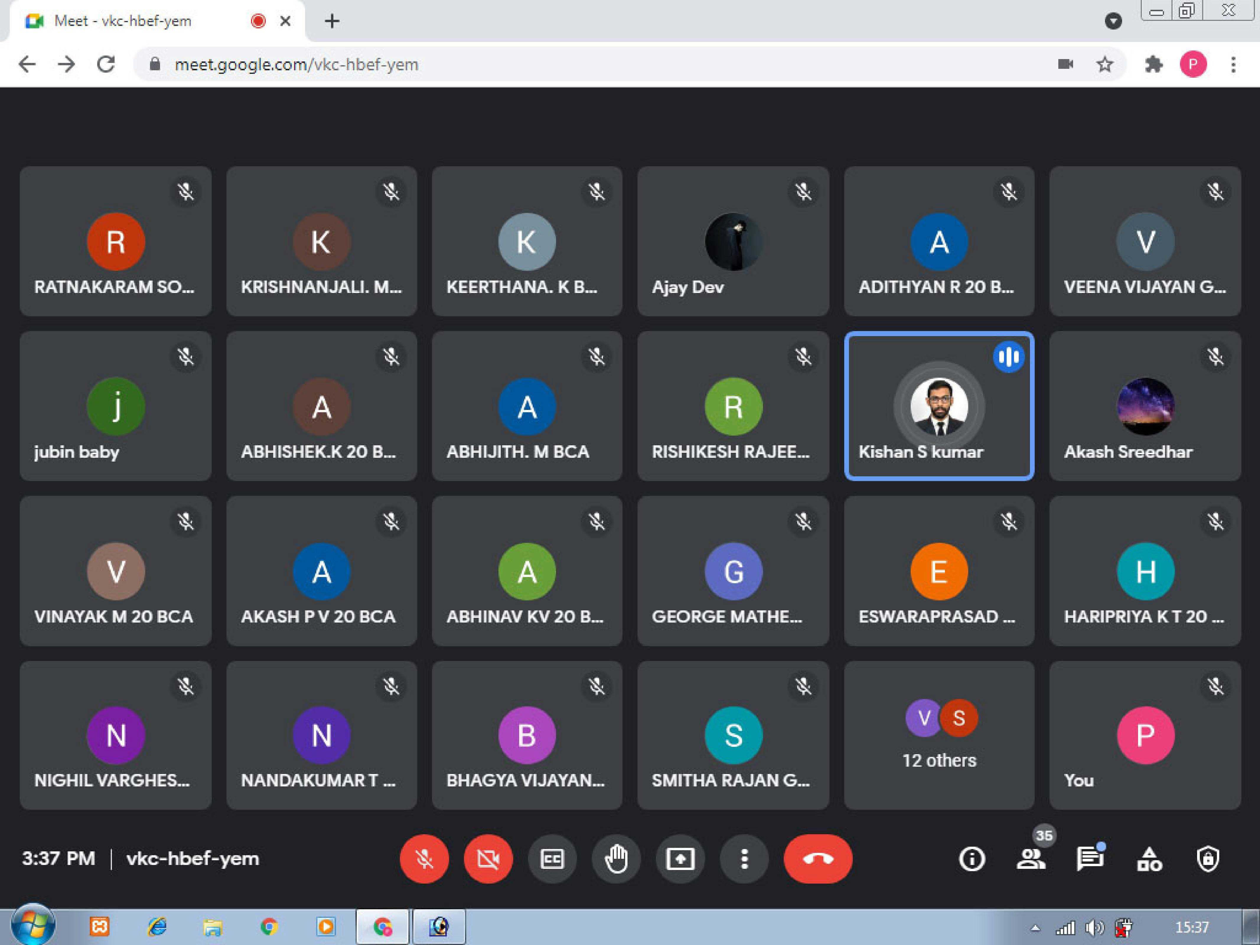Open a new browser tab with plus
Image resolution: width=1260 pixels, height=945 pixels.
[332, 21]
